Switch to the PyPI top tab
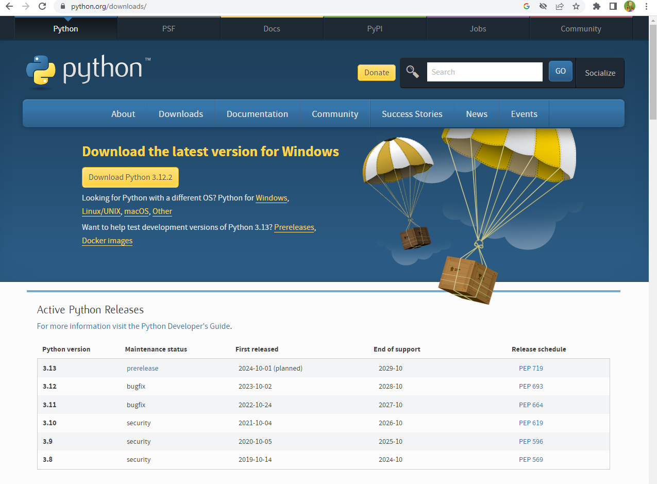 point(375,29)
